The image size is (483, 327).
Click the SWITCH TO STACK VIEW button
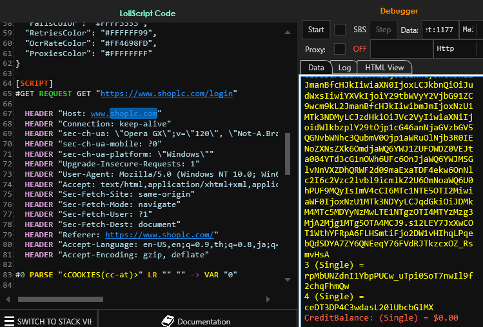click(48, 321)
